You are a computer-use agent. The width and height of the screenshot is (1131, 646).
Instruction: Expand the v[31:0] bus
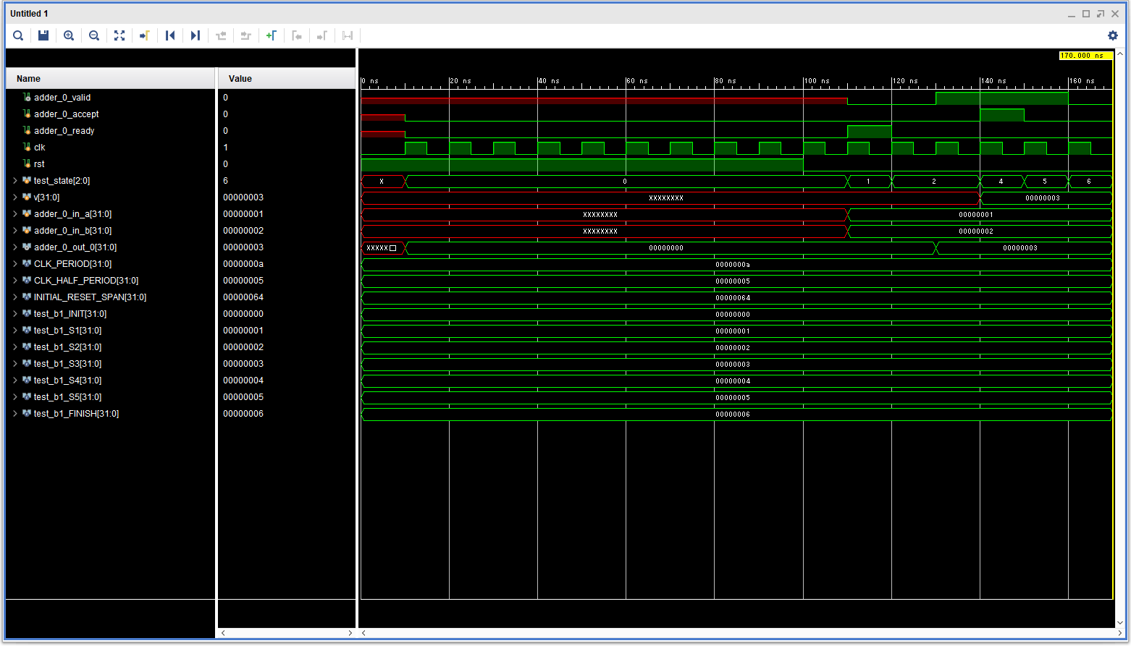click(x=15, y=197)
